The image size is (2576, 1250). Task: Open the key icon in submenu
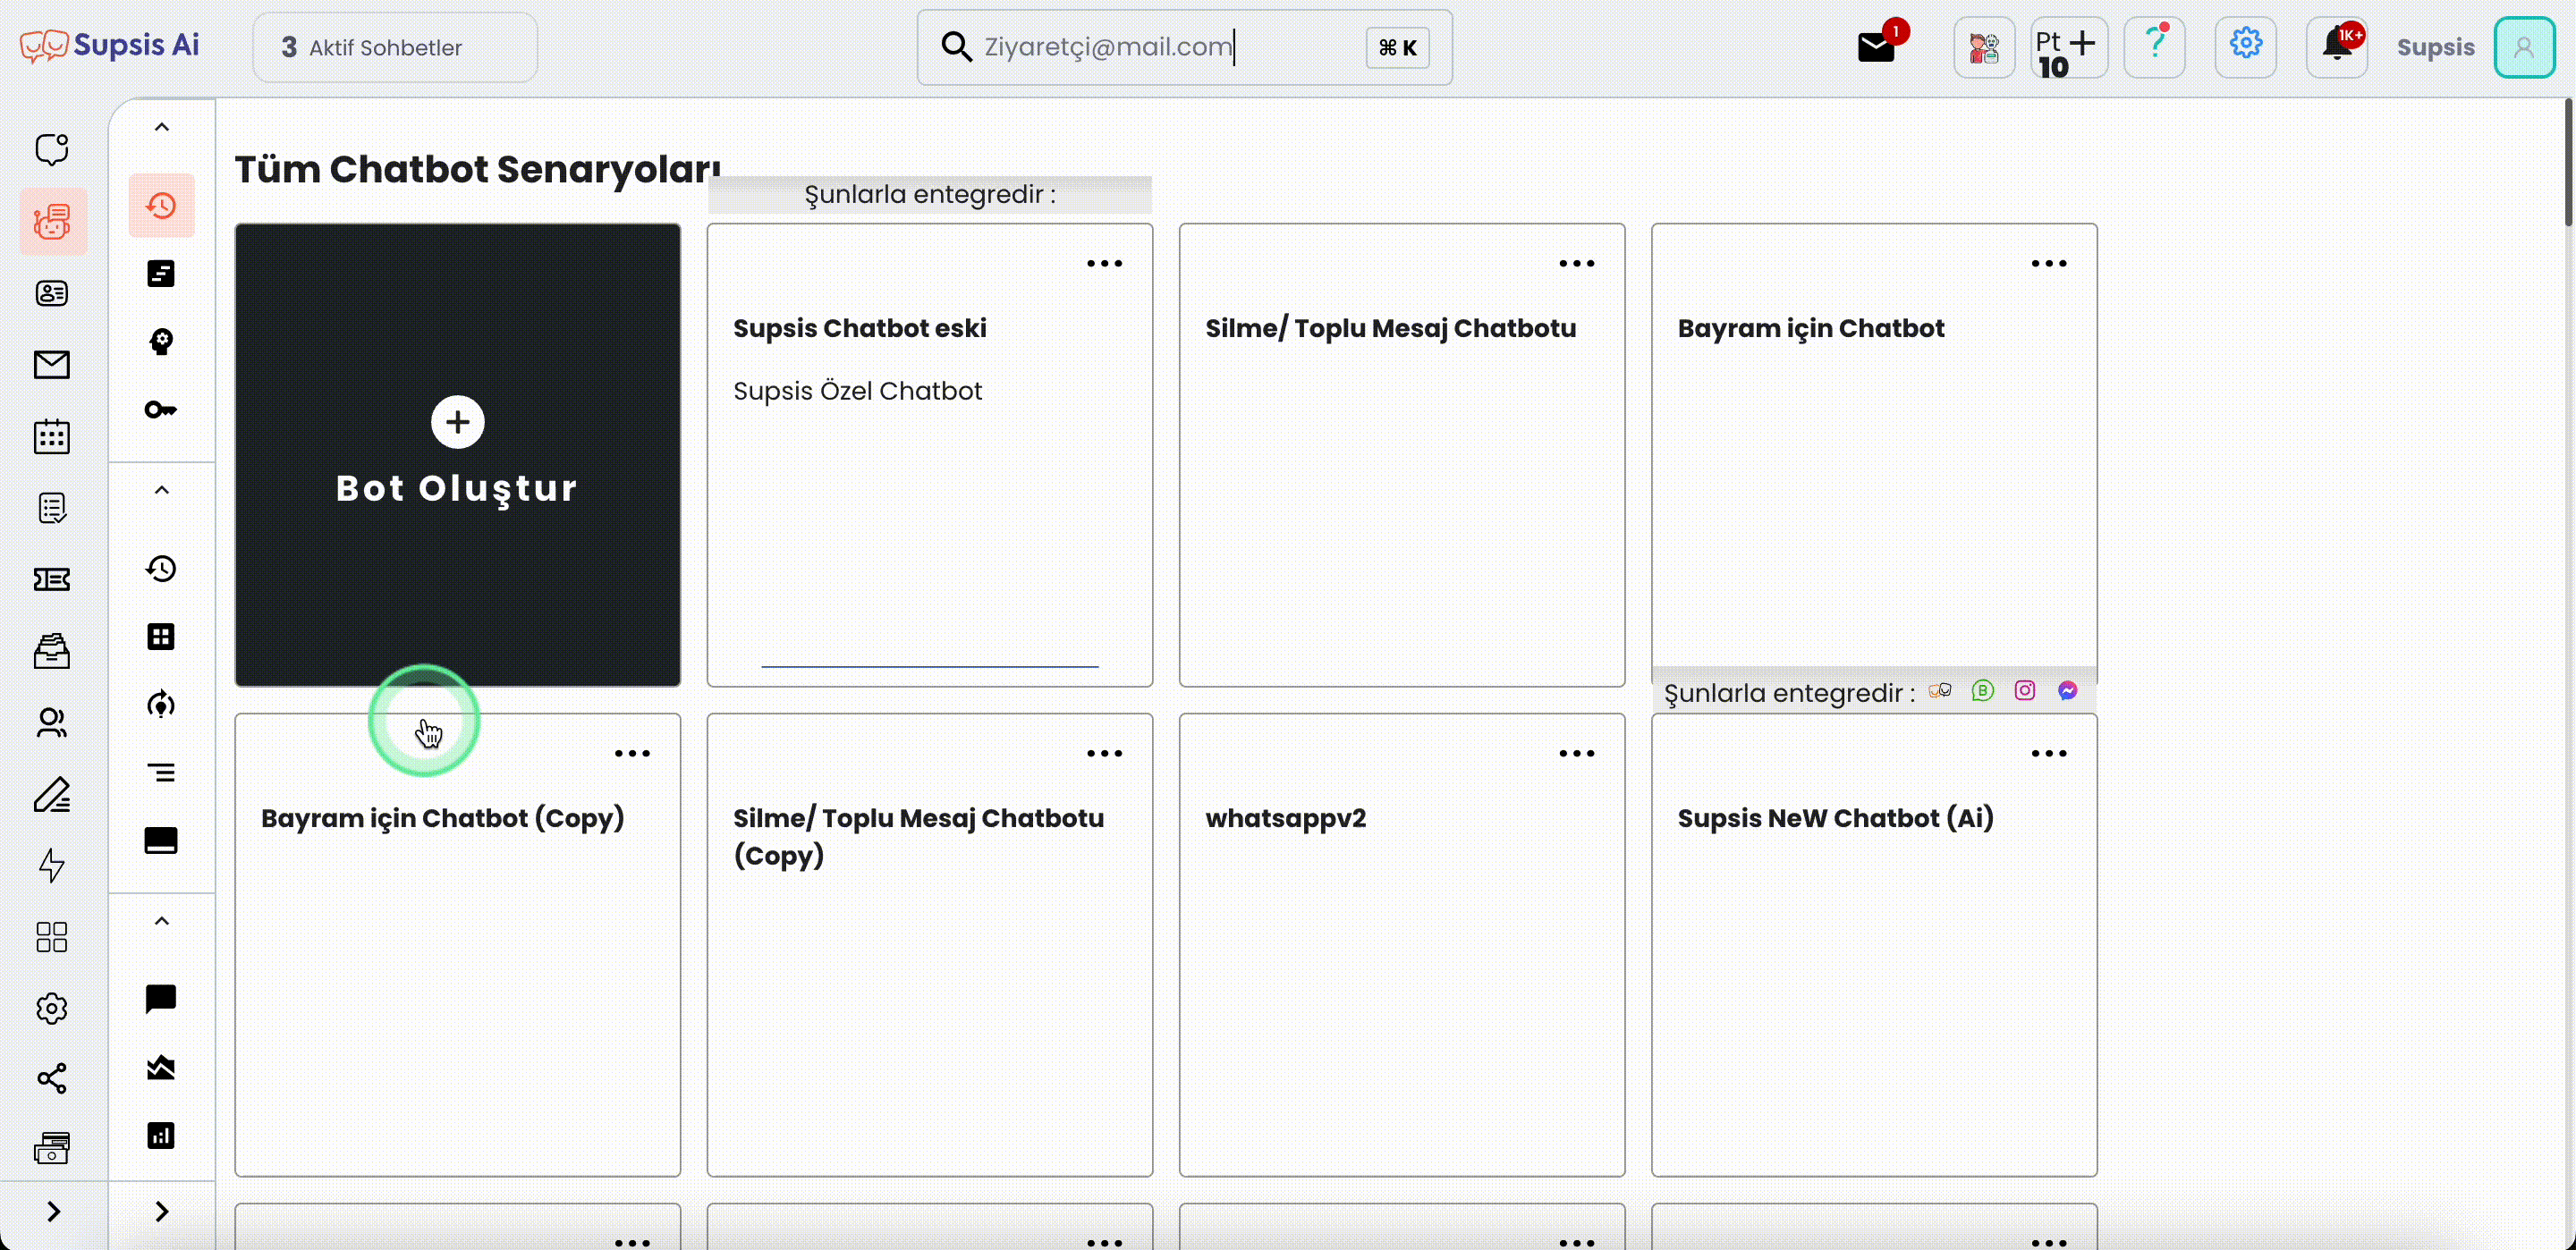coord(161,410)
